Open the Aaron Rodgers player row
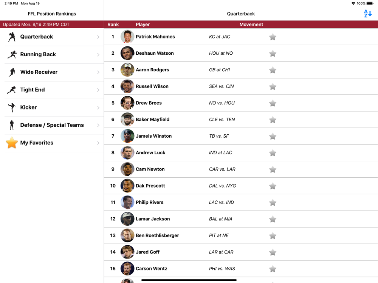 [x=241, y=70]
